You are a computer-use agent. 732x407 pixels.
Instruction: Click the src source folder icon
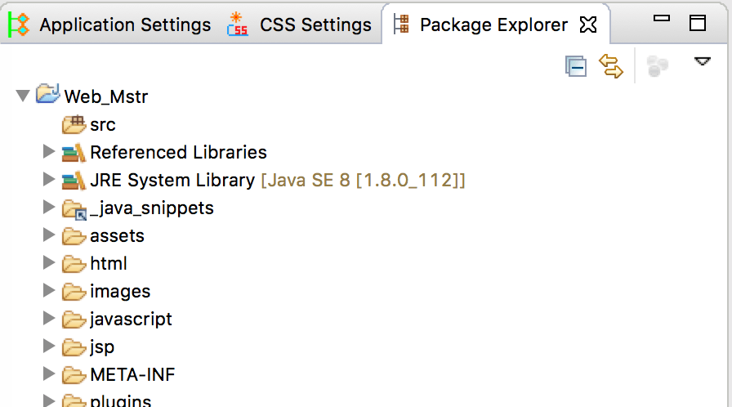(74, 124)
